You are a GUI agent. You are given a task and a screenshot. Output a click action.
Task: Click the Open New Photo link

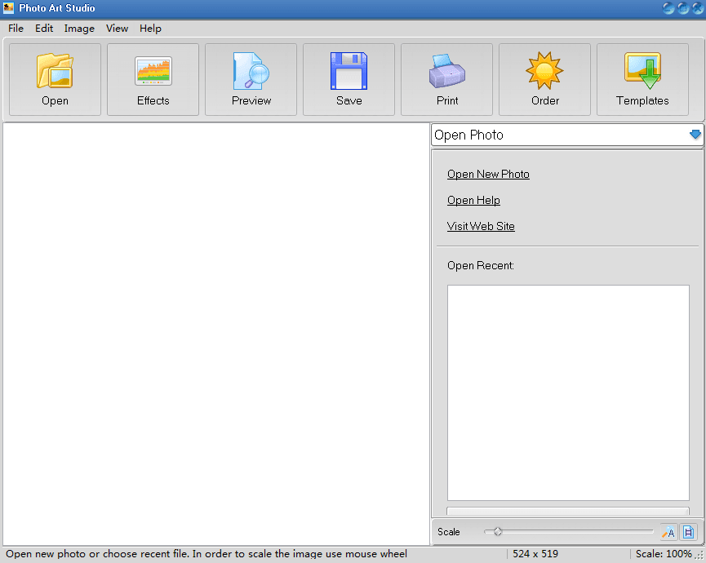pyautogui.click(x=488, y=174)
